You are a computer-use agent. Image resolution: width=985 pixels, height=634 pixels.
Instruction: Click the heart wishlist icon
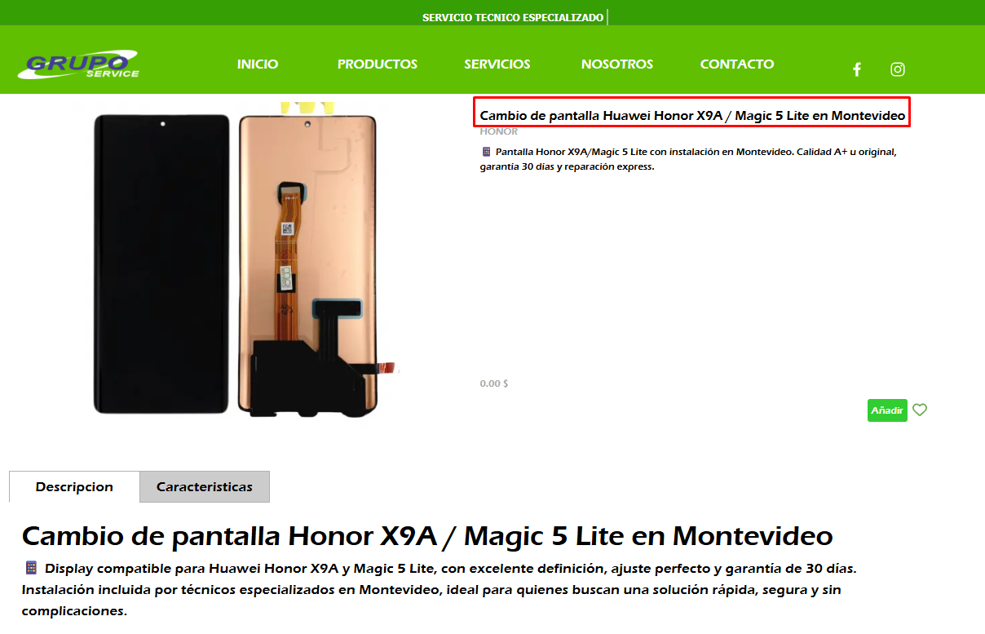tap(920, 410)
